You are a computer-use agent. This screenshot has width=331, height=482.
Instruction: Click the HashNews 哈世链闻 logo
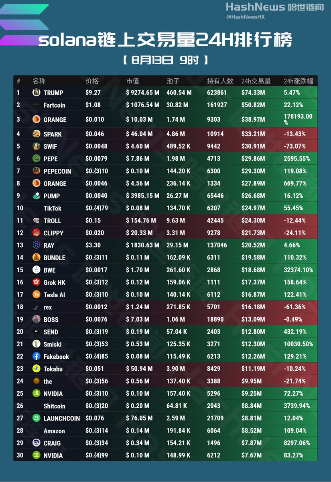tap(275, 7)
